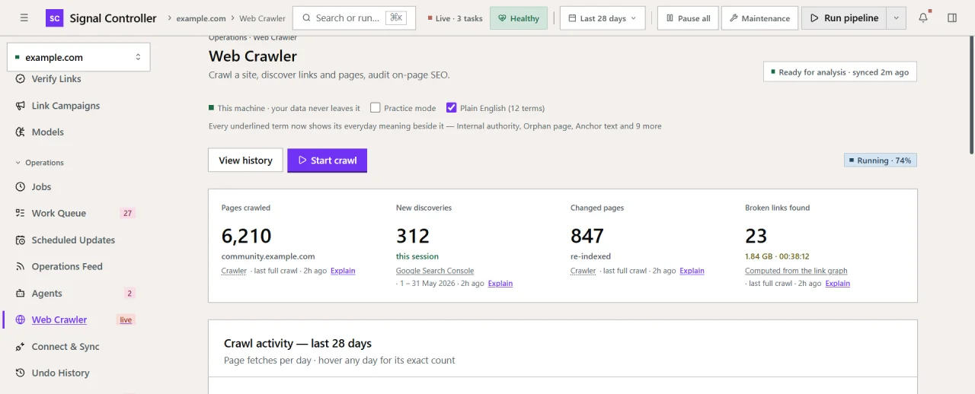The width and height of the screenshot is (975, 394).
Task: Toggle the side panel layout icon
Action: pos(952,17)
